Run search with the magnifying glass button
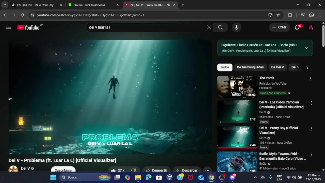325x183 pixels. [220, 27]
